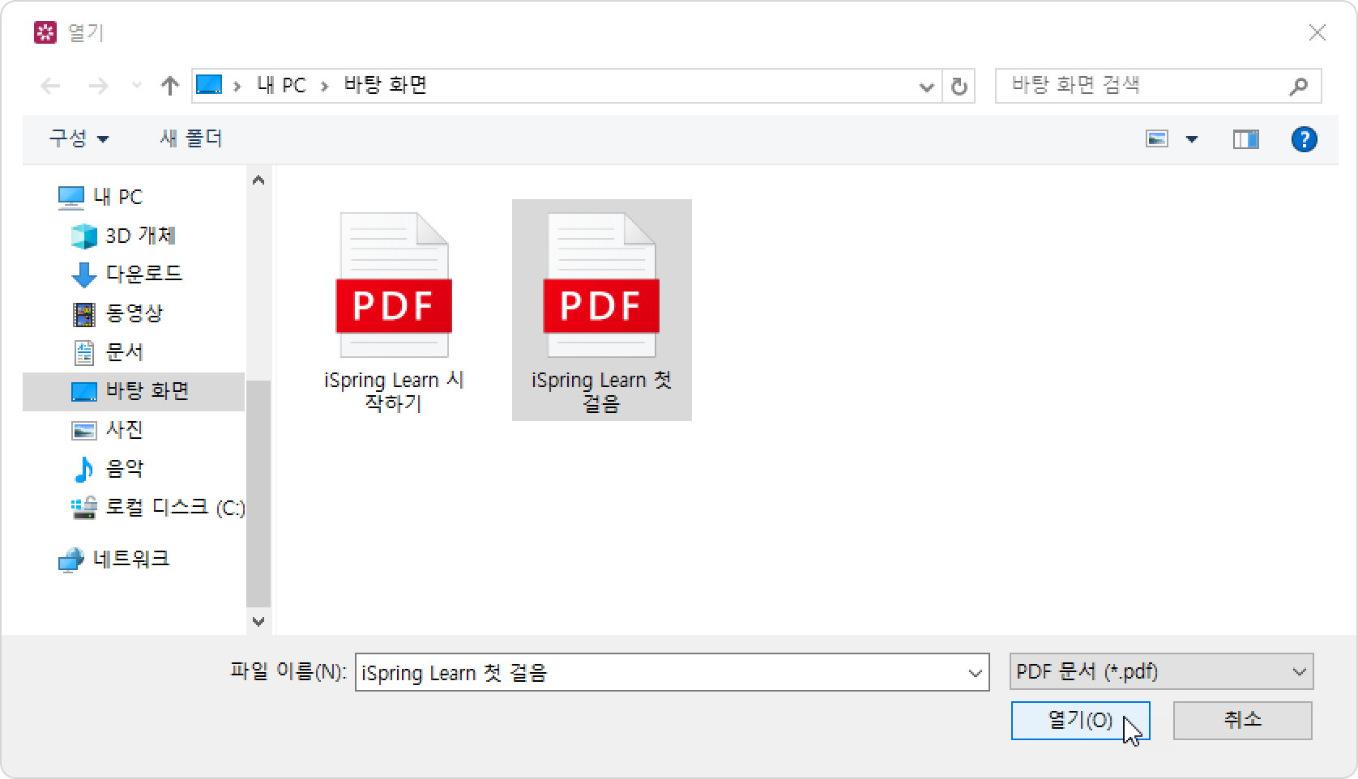Click the sidebar scroll down arrow
1358x779 pixels.
(x=258, y=622)
